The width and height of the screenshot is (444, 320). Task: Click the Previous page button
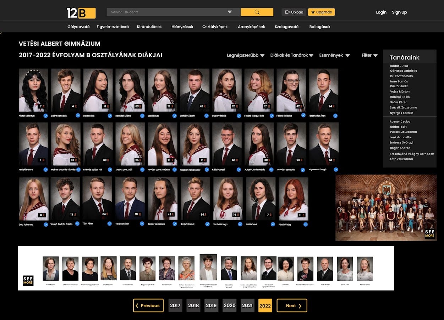[148, 305]
